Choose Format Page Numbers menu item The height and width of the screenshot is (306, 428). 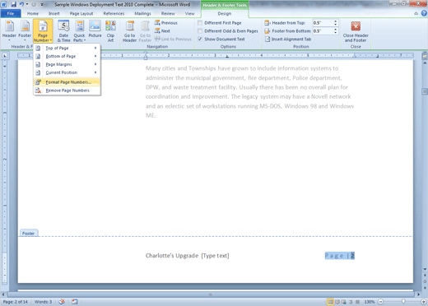click(x=67, y=82)
